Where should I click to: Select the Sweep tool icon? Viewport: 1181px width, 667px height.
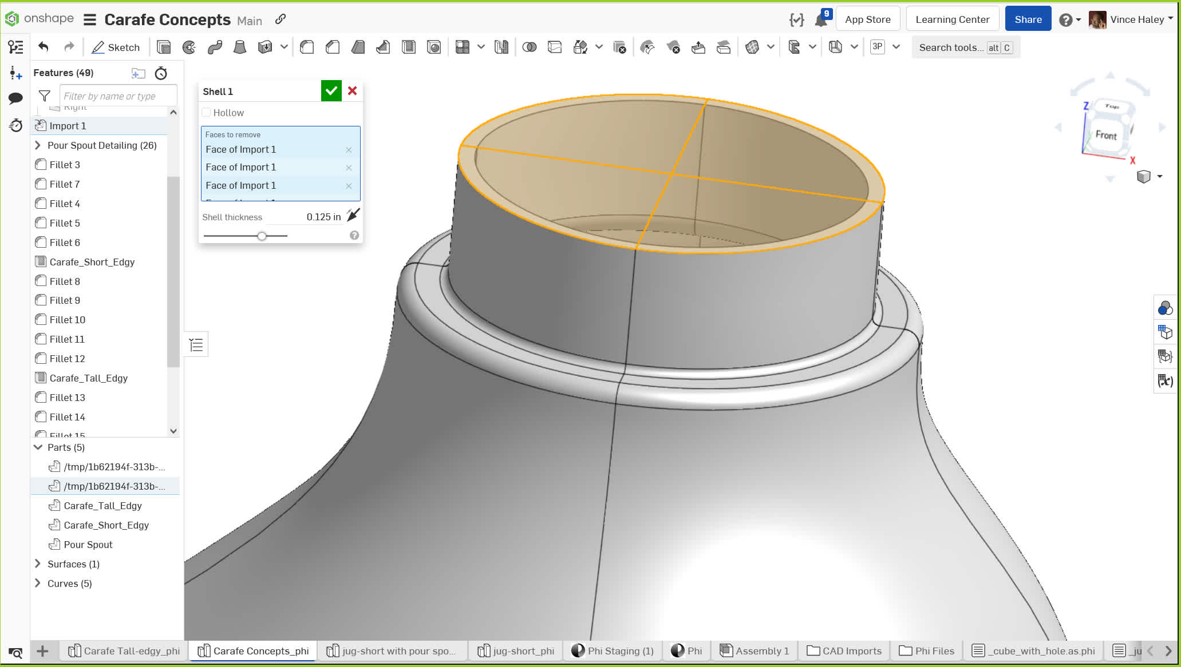pos(215,47)
